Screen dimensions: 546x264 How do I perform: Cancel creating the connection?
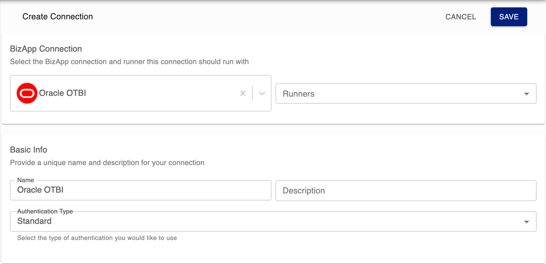460,17
